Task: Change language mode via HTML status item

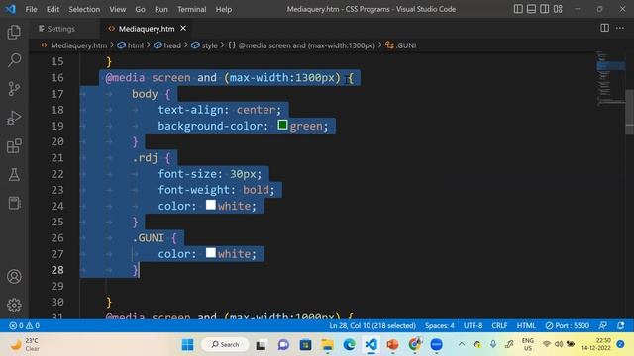Action: (526, 325)
